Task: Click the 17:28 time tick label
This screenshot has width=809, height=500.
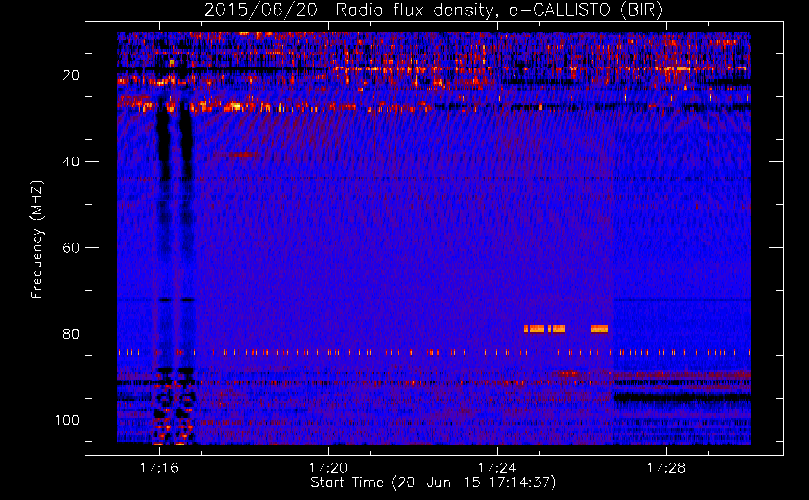Action: [666, 468]
